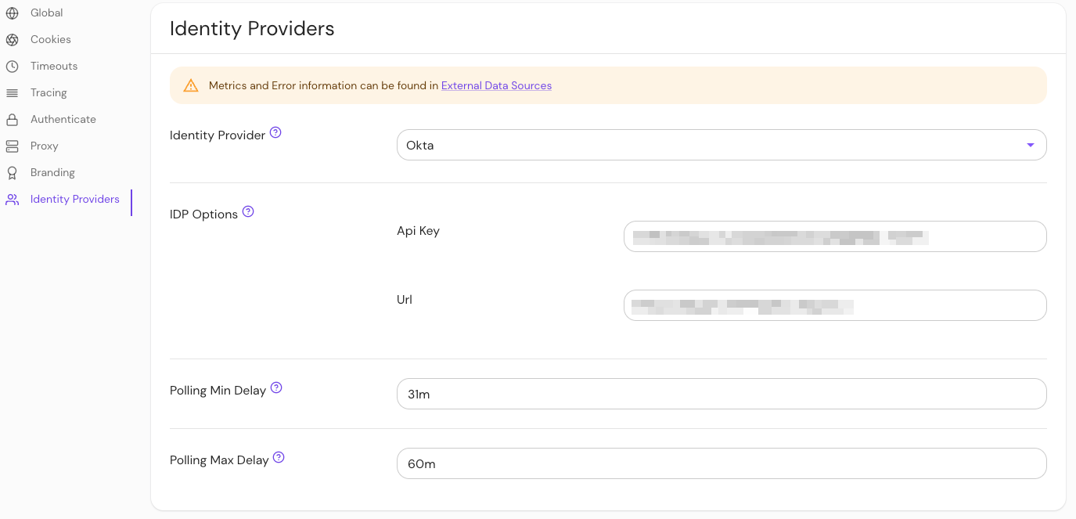
Task: Click the Branding ribbon icon
Action: point(13,172)
